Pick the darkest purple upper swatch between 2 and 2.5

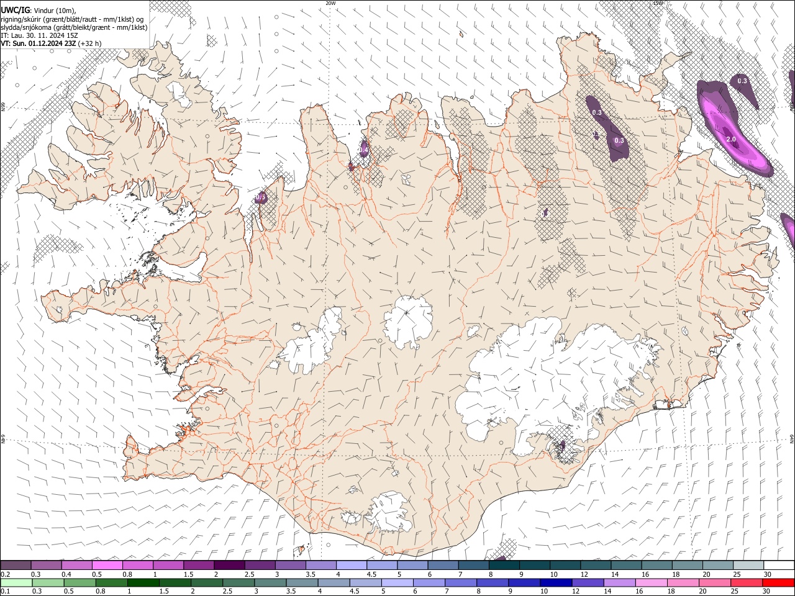[x=229, y=566]
